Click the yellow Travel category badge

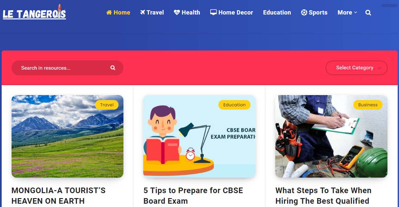107,105
